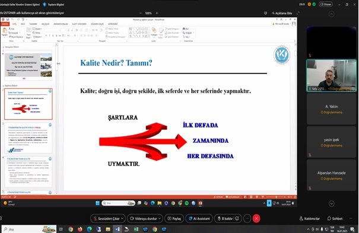This screenshot has width=359, height=233.
Task: Click Biçim Boyacısı format painter
Action: 16,37
